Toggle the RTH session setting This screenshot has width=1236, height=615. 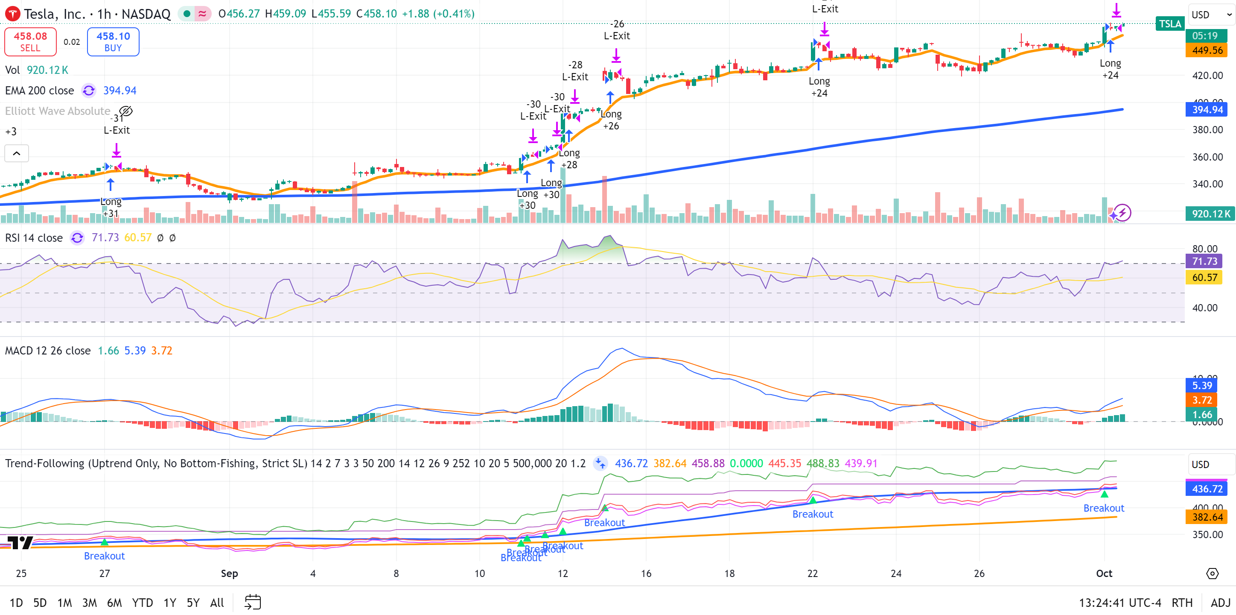click(x=1182, y=603)
